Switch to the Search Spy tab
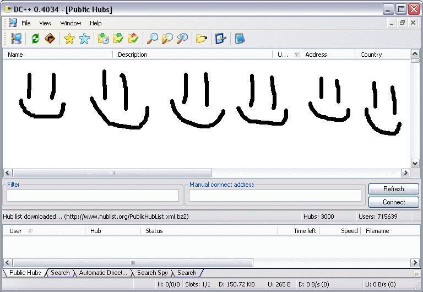Image resolution: width=423 pixels, height=292 pixels. (152, 273)
